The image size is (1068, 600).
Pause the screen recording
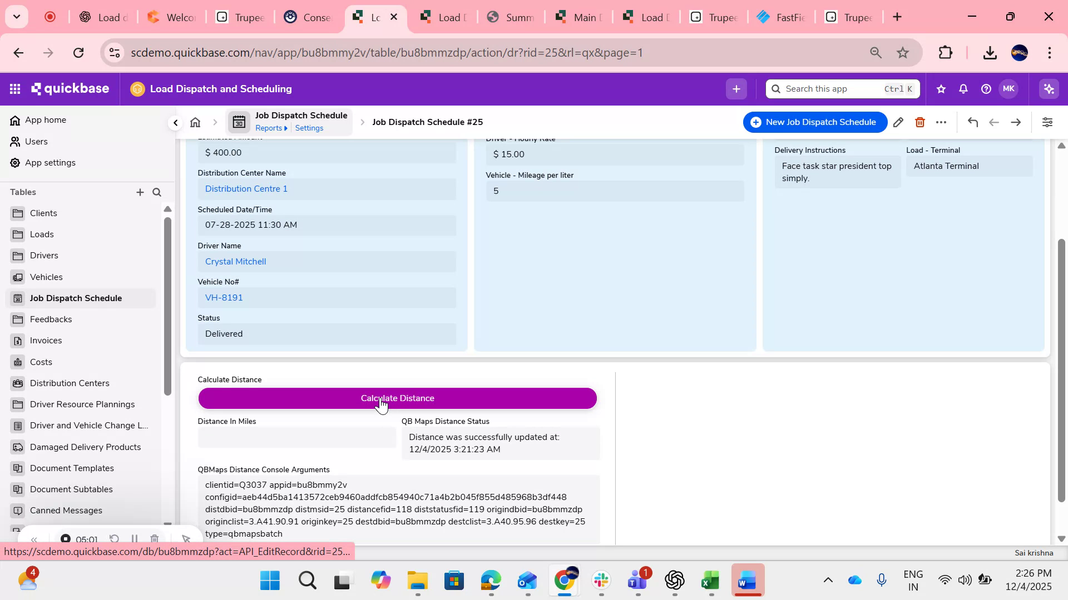click(134, 538)
